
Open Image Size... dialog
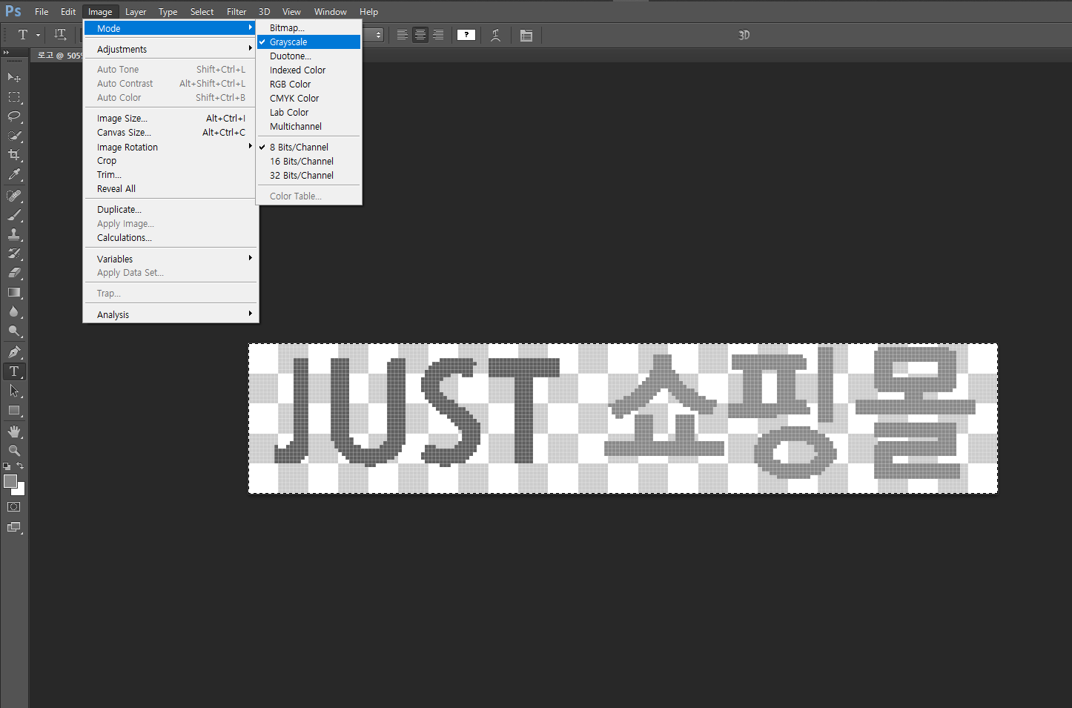click(x=171, y=119)
